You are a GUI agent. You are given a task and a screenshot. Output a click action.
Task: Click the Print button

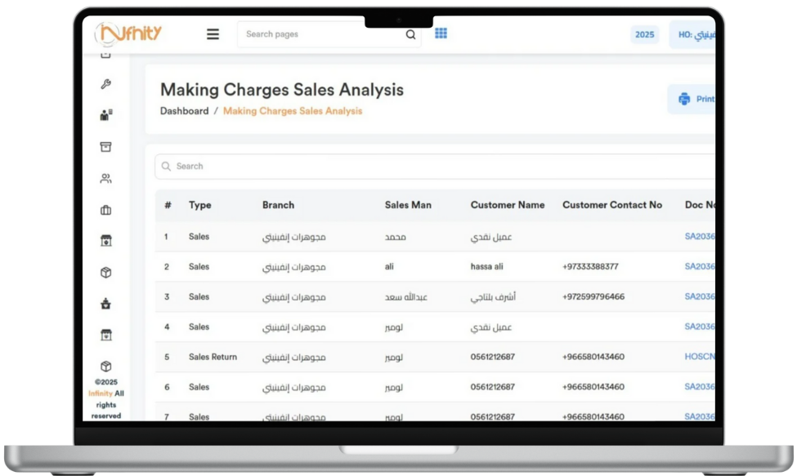point(697,100)
